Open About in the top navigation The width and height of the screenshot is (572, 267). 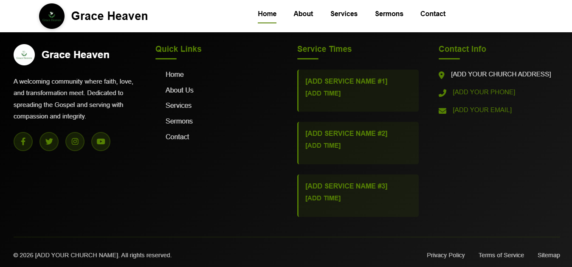pos(303,14)
